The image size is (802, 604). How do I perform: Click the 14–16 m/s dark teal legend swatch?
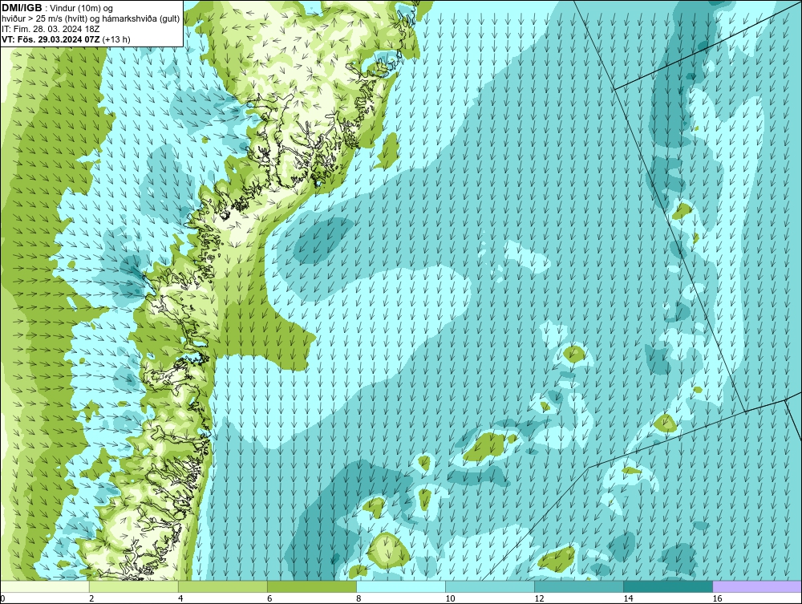[667, 586]
